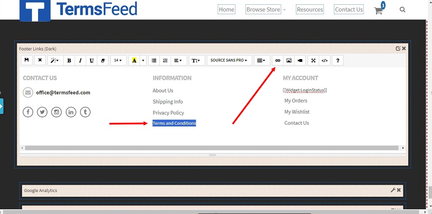Image resolution: width=432 pixels, height=214 pixels.
Task: Click the About Us link
Action: pyautogui.click(x=163, y=91)
